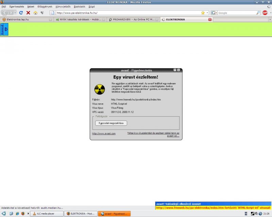Click the Vírus/Féreg virus type value
This screenshot has width=272, height=217.
pyautogui.click(x=117, y=108)
